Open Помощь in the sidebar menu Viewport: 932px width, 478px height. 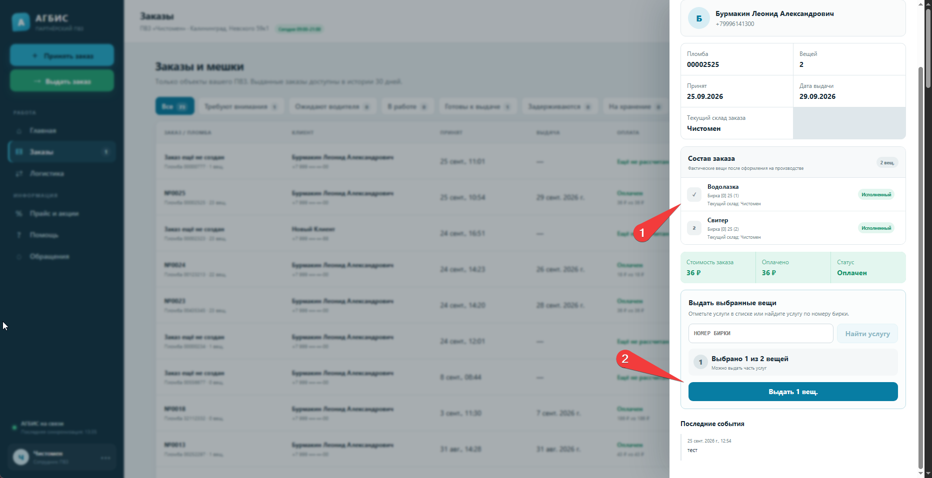(x=62, y=235)
